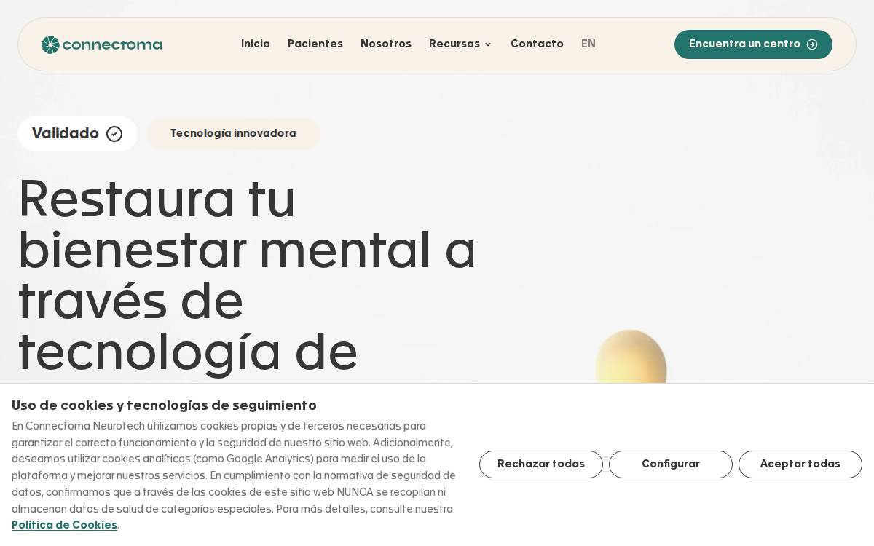
Task: Open the Nosotros menu item
Action: click(386, 44)
